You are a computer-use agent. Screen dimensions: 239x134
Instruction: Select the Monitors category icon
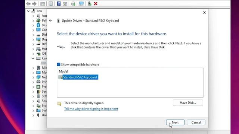pos(38,73)
